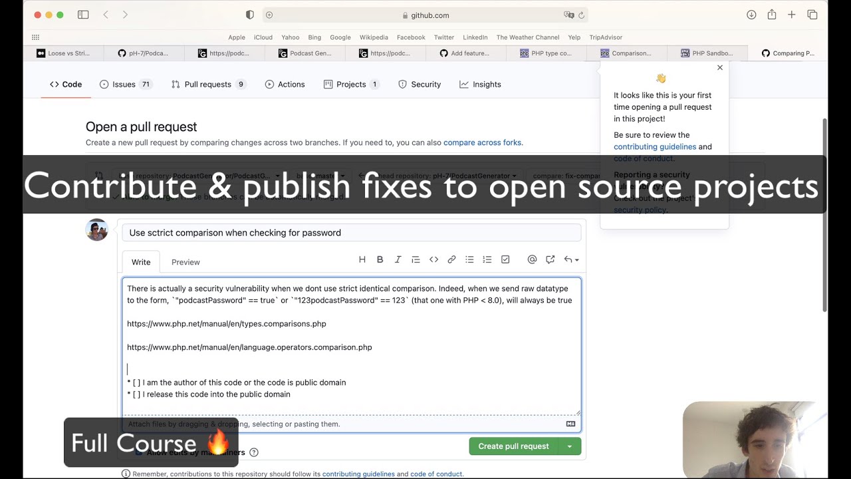Toggle the Safari sidebar
This screenshot has height=479, width=851.
pyautogui.click(x=83, y=15)
